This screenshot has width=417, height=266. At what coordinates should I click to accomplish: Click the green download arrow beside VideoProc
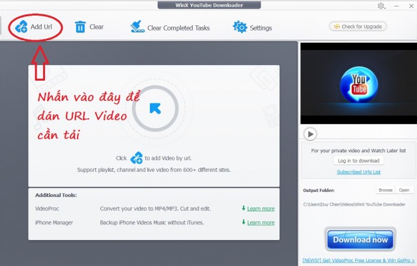pos(243,208)
